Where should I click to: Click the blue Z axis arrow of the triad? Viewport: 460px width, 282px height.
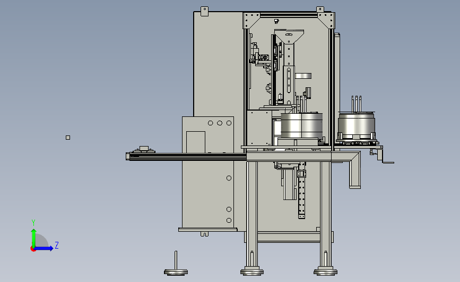(x=44, y=249)
